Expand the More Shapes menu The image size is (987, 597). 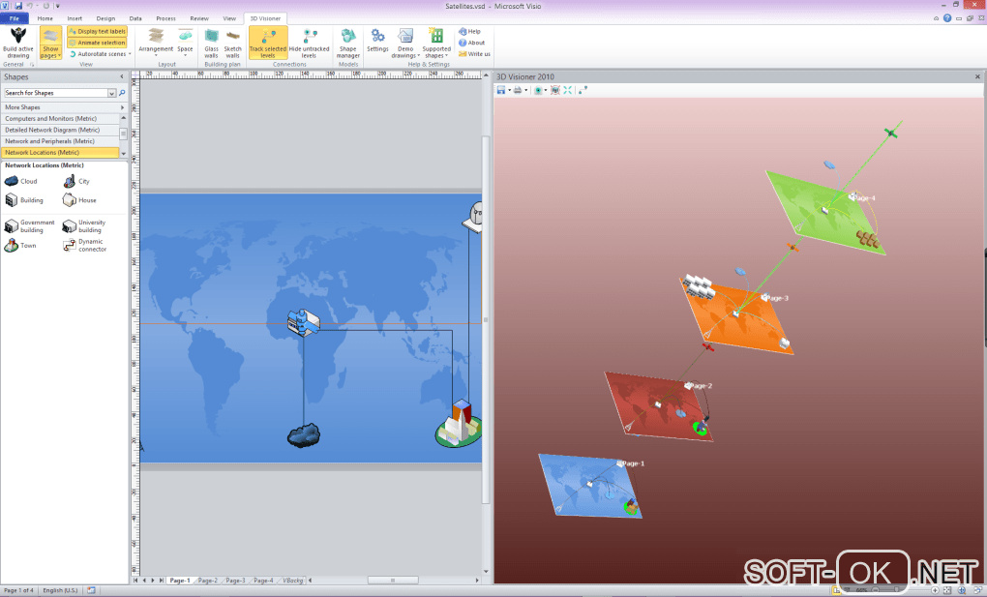click(64, 107)
